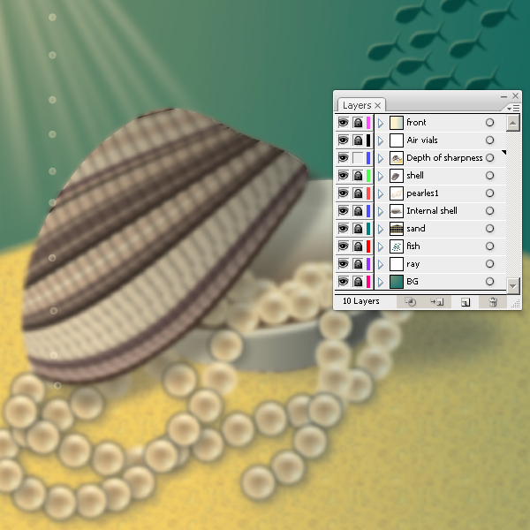Click the target circle of front layer
This screenshot has height=530, width=530.
click(489, 123)
